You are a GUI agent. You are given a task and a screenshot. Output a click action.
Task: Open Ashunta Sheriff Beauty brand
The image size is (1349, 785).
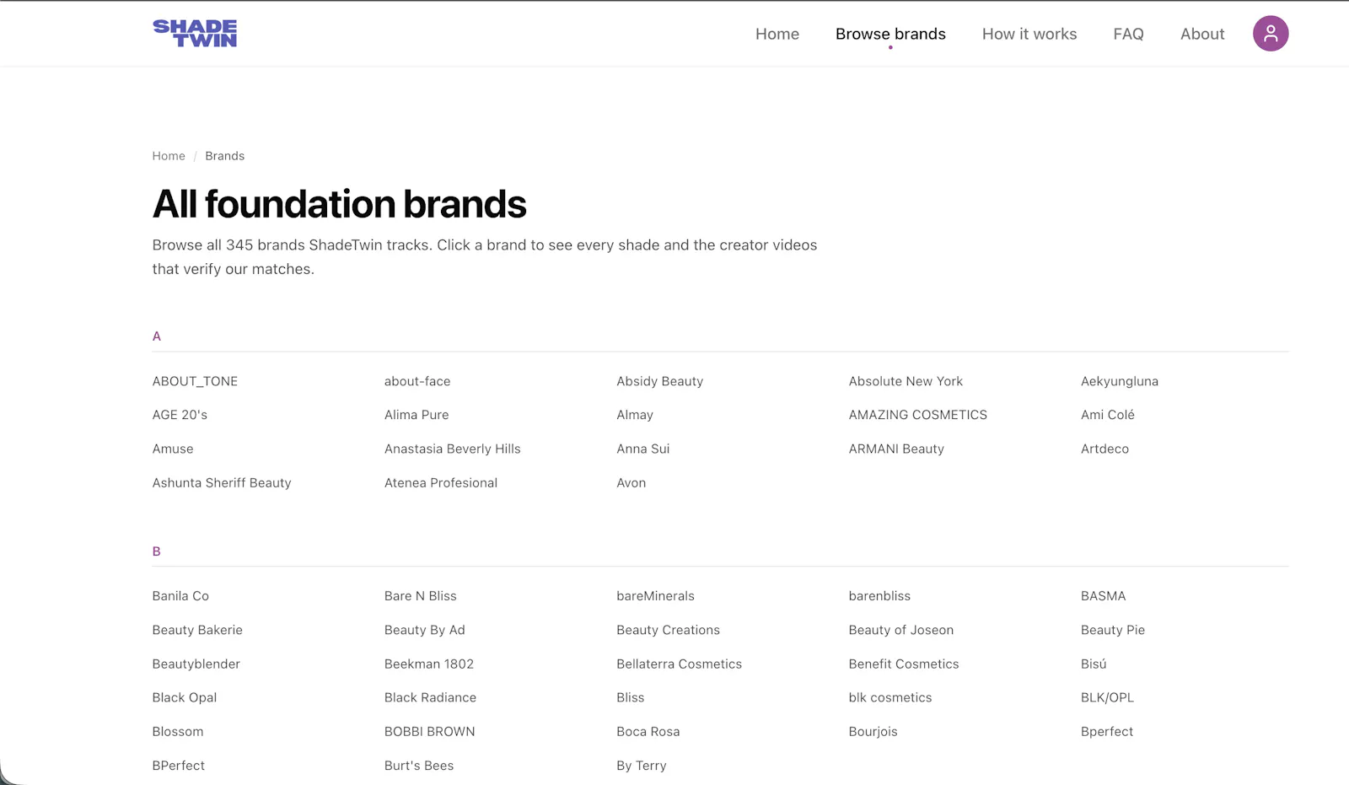[x=222, y=482]
